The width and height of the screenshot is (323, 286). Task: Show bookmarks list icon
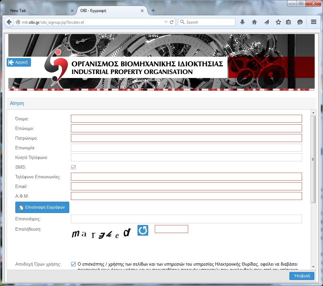[288, 22]
